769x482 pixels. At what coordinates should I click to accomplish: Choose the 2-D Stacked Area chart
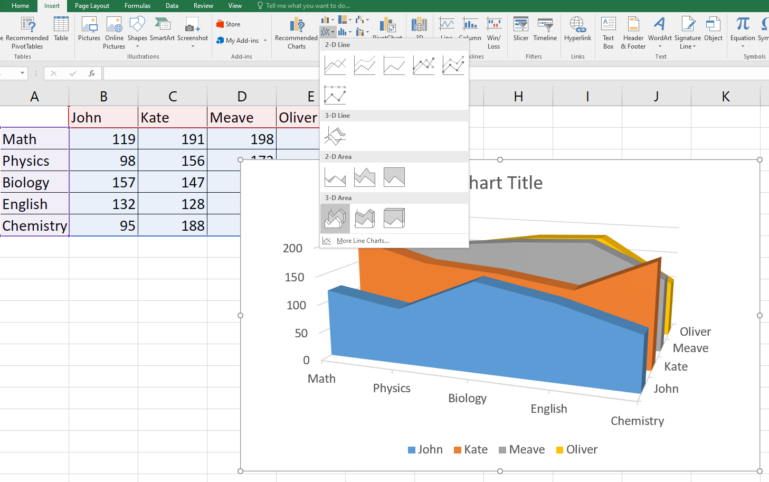(365, 177)
